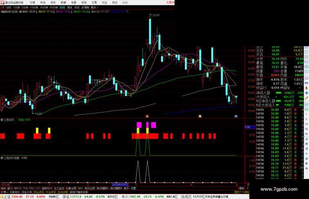Switch to the 周线 weekly chart tab
This screenshot has width=309, height=199.
point(69,7)
